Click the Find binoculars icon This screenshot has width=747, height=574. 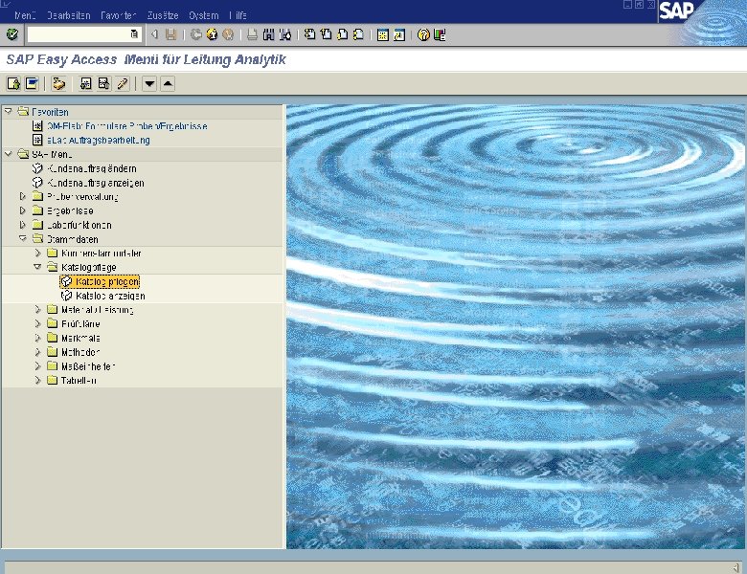[x=269, y=34]
